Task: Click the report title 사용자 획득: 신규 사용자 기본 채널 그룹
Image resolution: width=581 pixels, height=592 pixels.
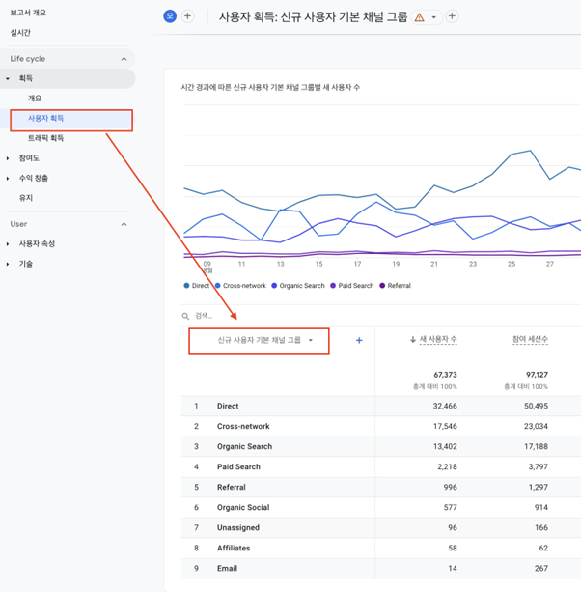Action: 313,17
